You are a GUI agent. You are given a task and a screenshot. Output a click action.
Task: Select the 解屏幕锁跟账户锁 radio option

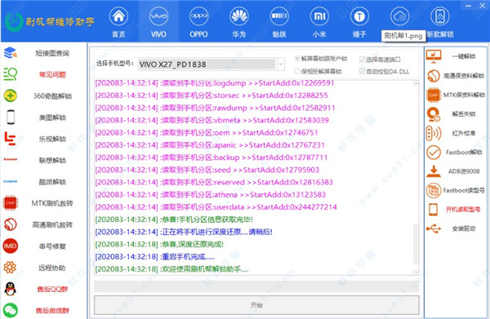[297, 59]
